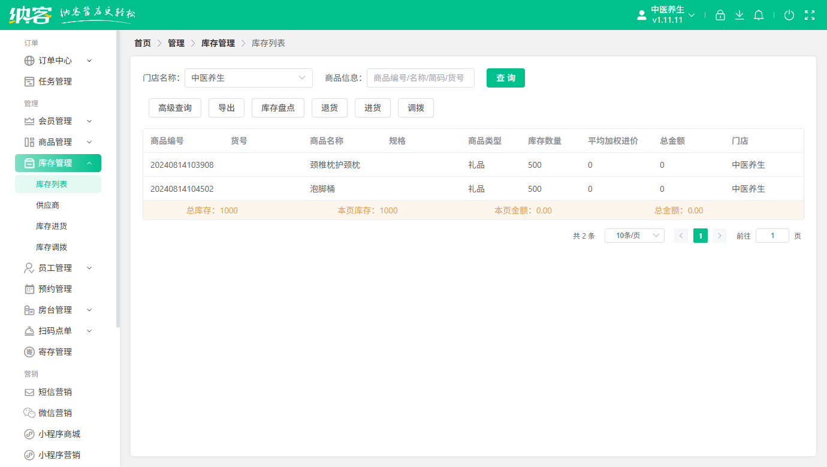This screenshot has width=827, height=467.
Task: Click the green 查询 search button
Action: pyautogui.click(x=505, y=78)
